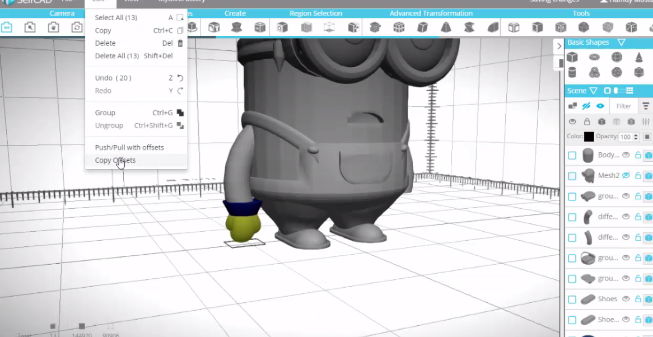The height and width of the screenshot is (337, 653).
Task: Toggle visibility eye of Shoes object
Action: tap(626, 299)
